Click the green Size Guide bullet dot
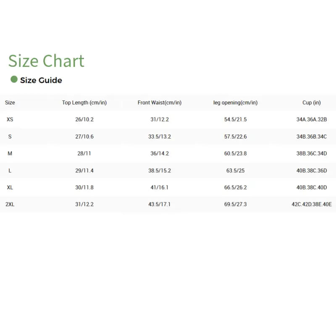Viewport: 336px width, 336px height. point(14,79)
